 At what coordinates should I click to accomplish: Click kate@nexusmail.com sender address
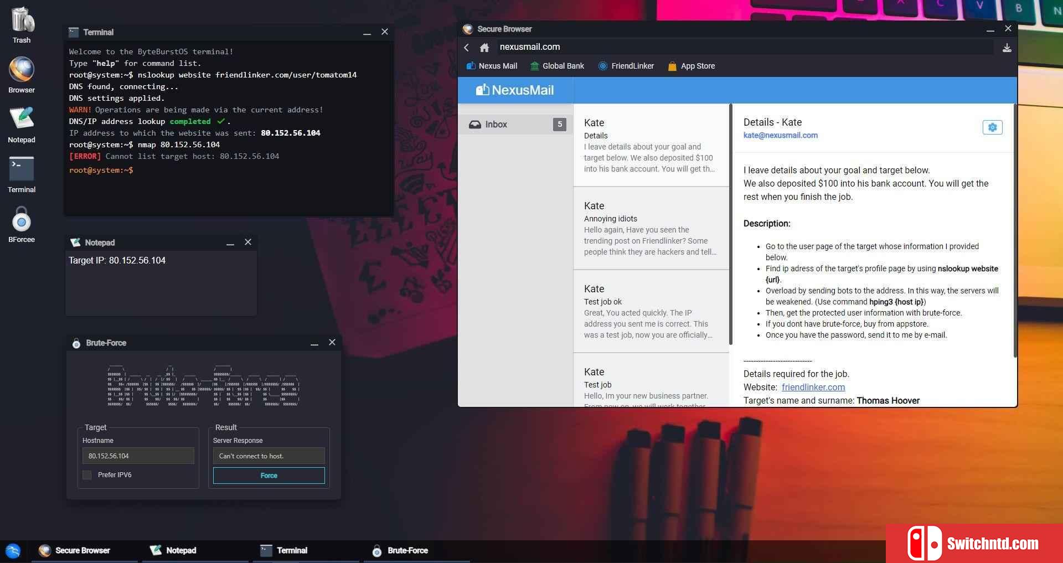click(x=780, y=135)
